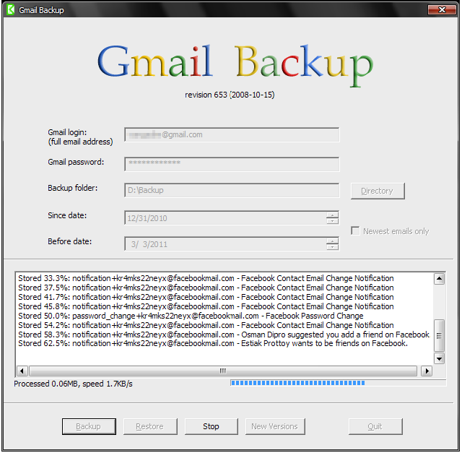
Task: Click the Backup button
Action: click(89, 426)
